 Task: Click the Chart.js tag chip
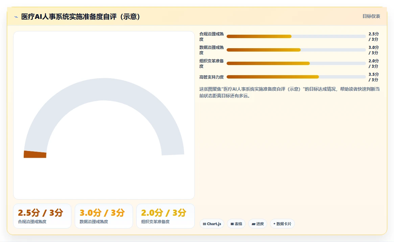pos(212,224)
